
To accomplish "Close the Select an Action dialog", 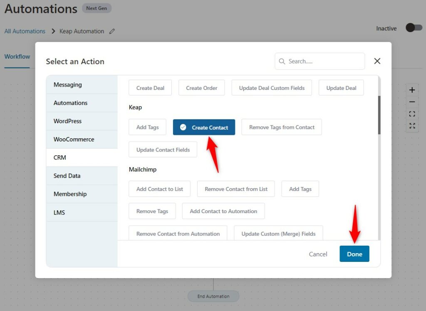I will (x=377, y=61).
